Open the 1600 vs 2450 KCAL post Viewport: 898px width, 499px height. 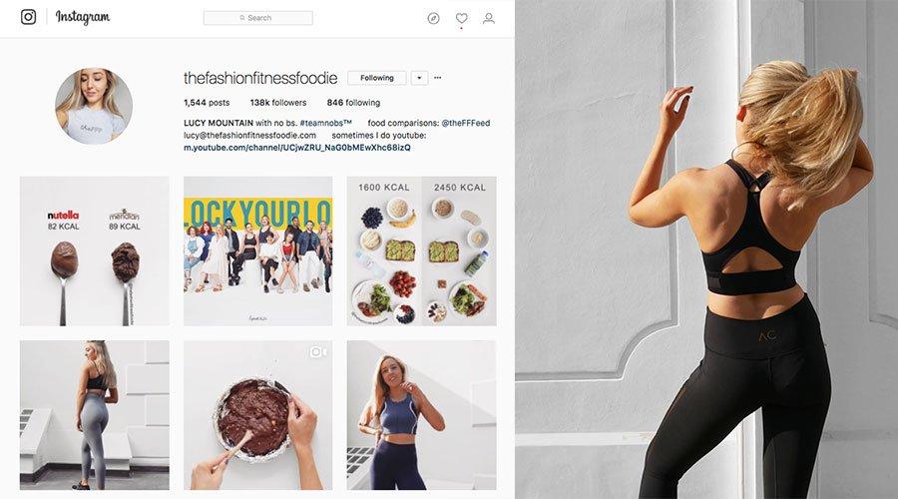[421, 250]
